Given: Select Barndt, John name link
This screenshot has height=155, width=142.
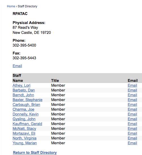Looking at the screenshot, I should click(x=23, y=95).
